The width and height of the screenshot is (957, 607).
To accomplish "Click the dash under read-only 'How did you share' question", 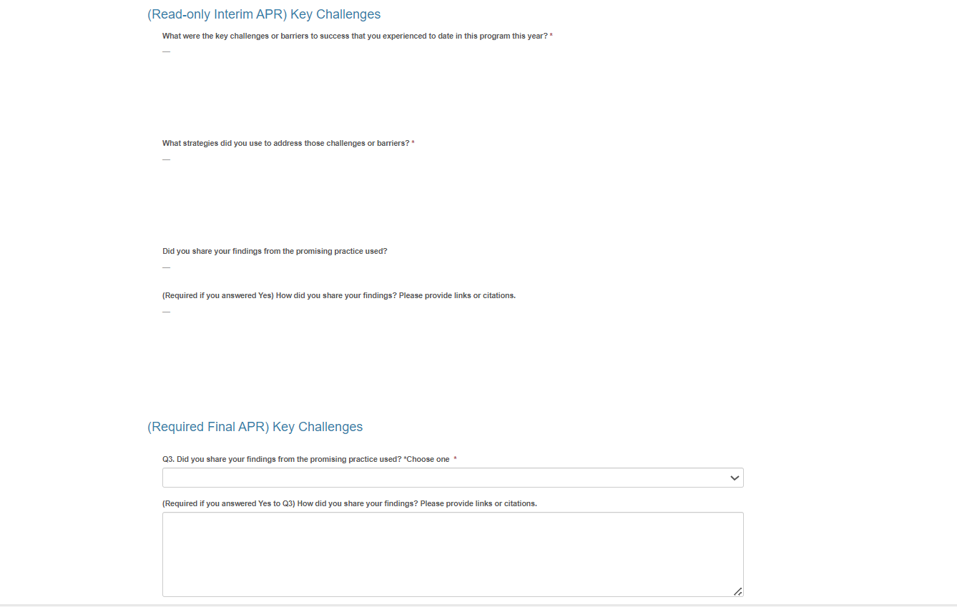I will [166, 312].
